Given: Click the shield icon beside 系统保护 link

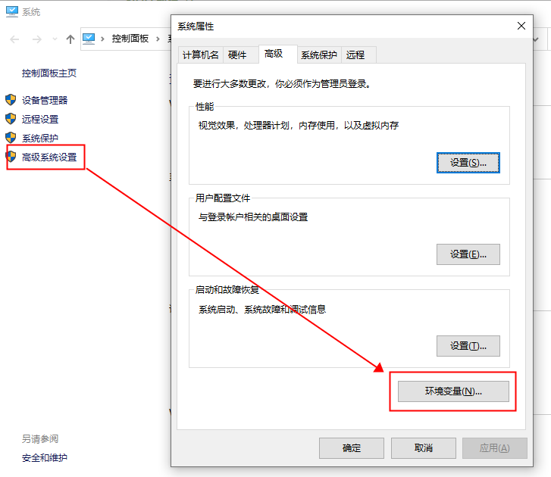Looking at the screenshot, I should coord(11,138).
